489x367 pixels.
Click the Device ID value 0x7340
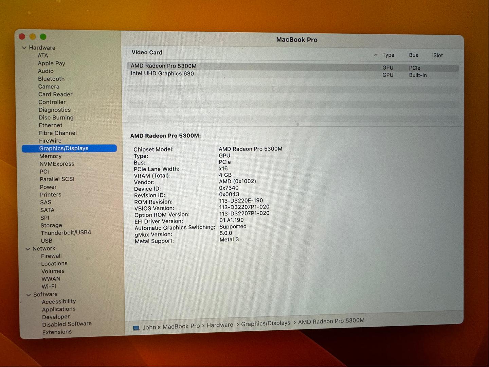[229, 188]
